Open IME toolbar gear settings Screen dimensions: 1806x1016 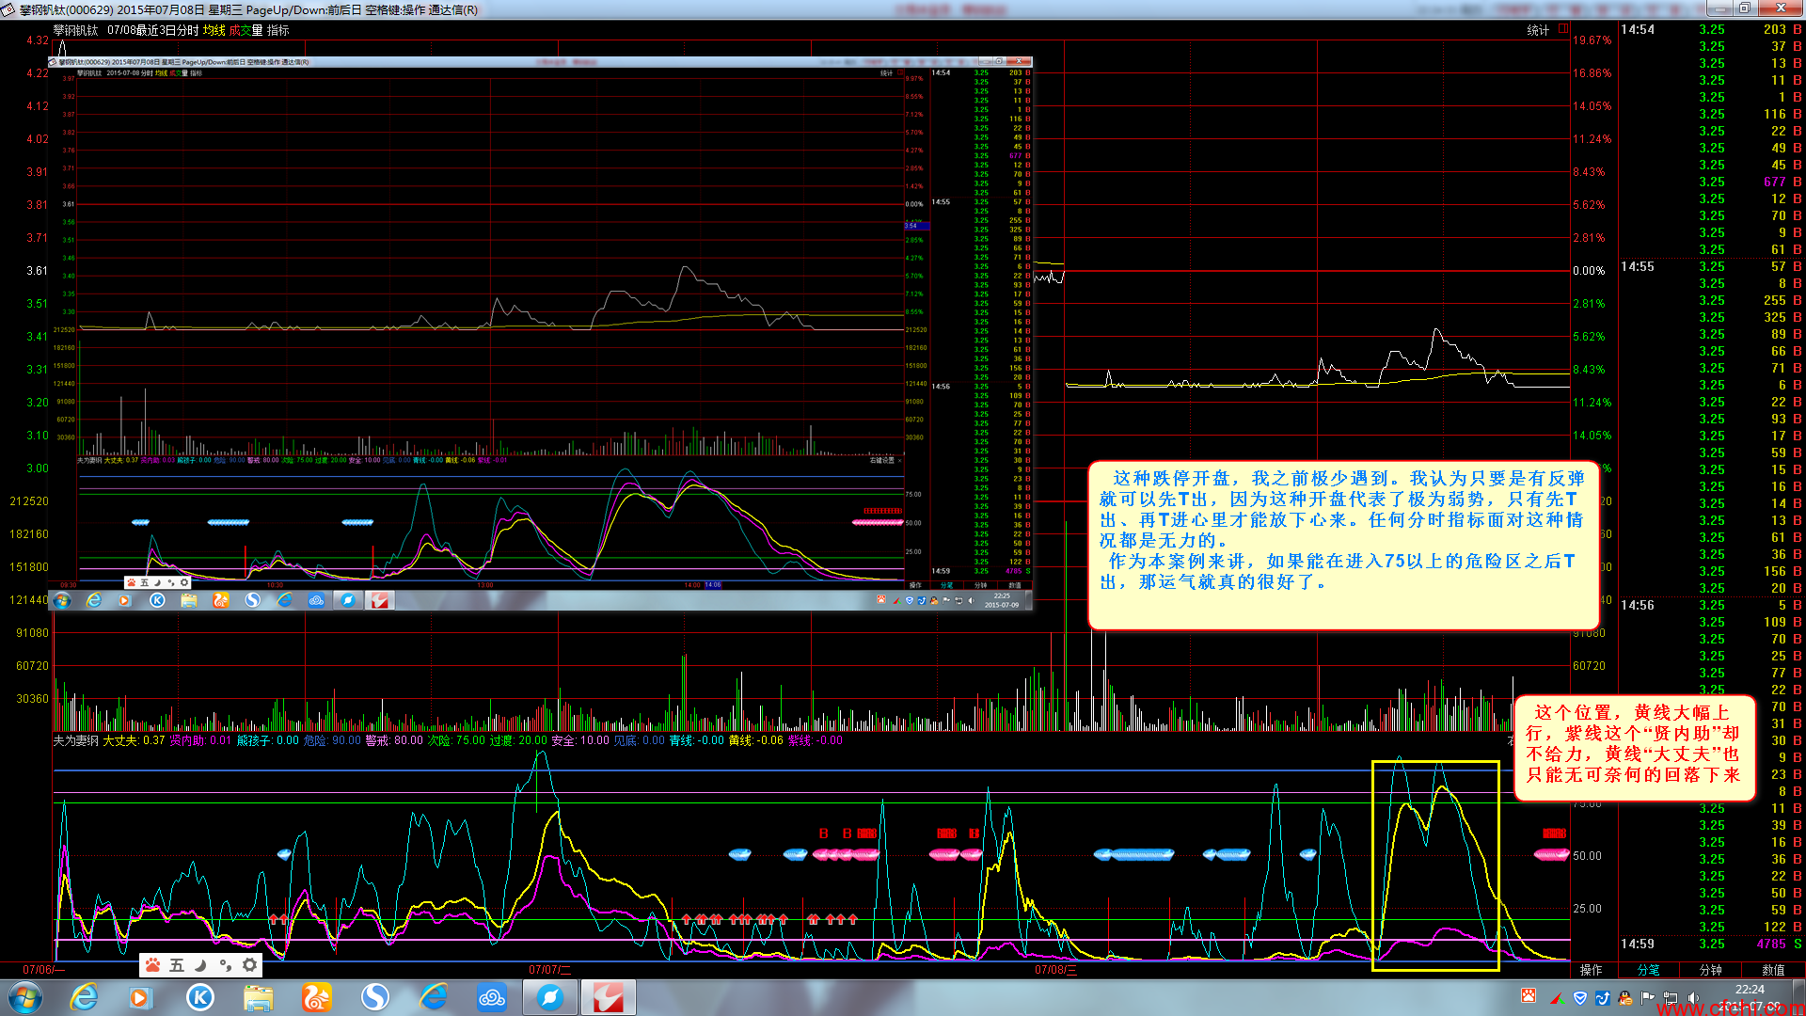click(249, 964)
